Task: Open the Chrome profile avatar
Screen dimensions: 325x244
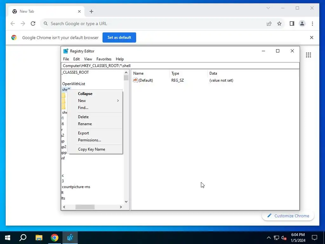Action: (302, 24)
